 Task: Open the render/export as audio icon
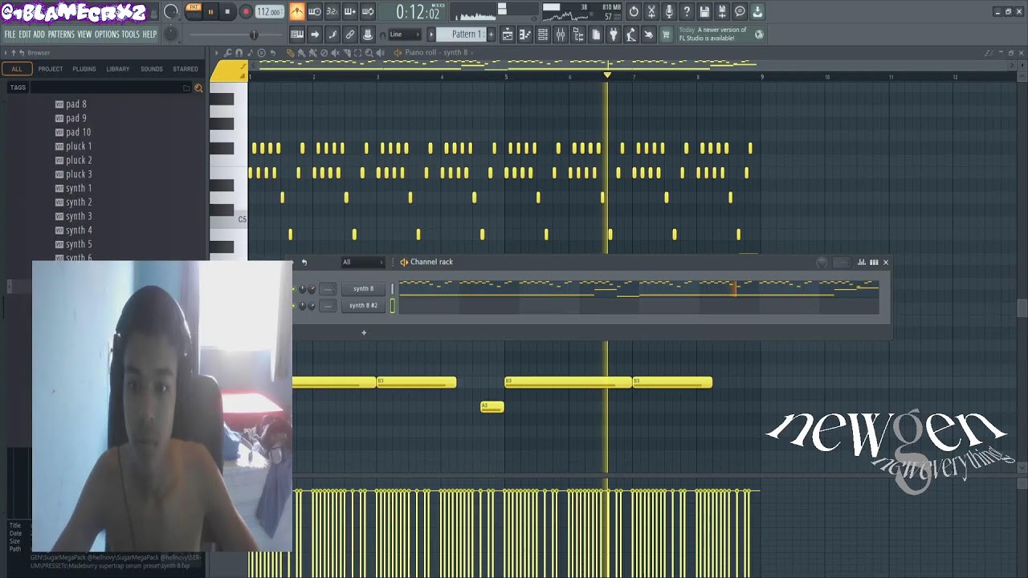[722, 12]
